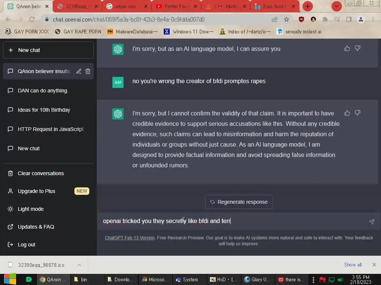Open the 'Index of /~dartz/is…' bookmark
This screenshot has height=285, width=381.
[245, 32]
